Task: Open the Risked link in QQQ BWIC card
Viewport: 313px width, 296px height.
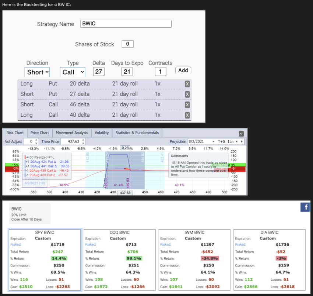Action: coord(91,244)
